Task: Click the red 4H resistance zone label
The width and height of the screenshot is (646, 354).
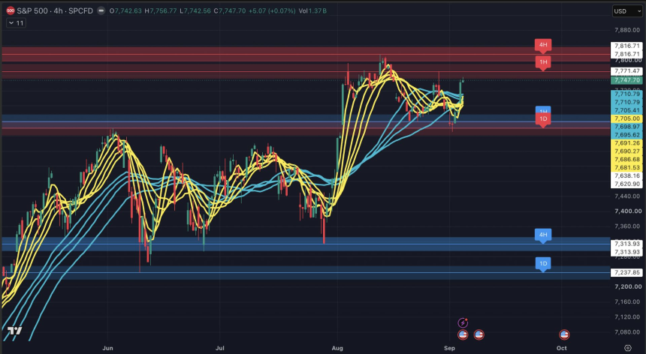Action: [543, 45]
